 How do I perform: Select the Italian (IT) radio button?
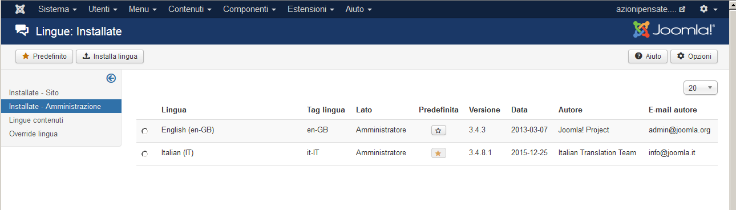click(144, 154)
